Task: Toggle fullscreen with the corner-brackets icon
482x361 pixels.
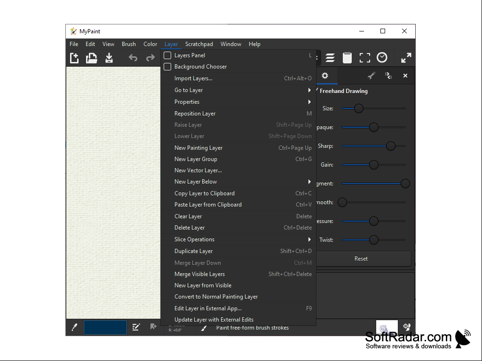Action: (365, 58)
